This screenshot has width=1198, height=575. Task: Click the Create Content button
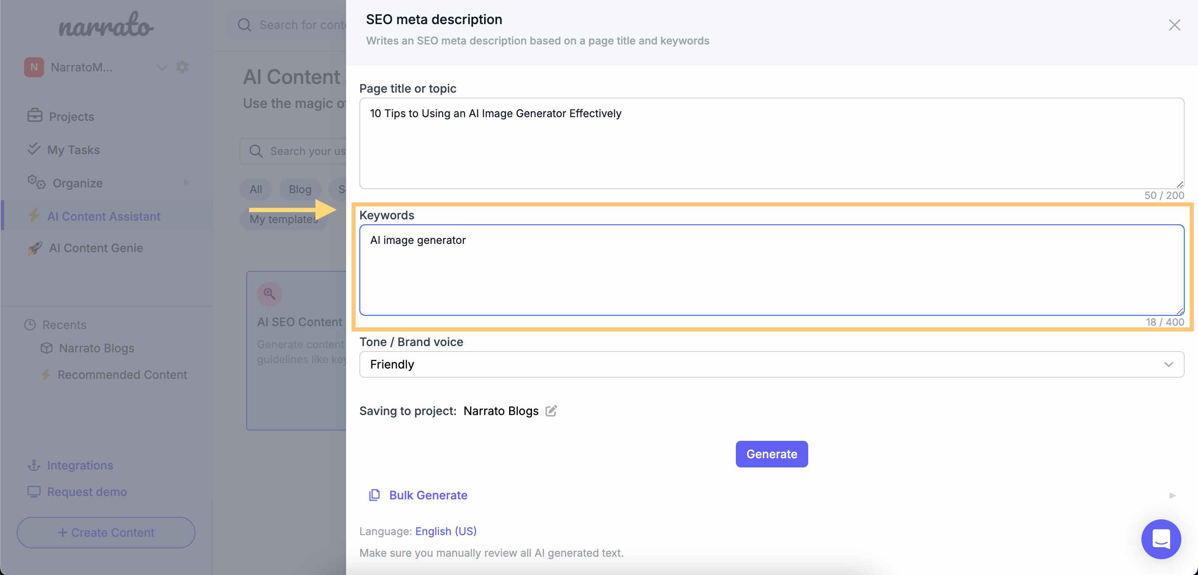[x=106, y=532]
